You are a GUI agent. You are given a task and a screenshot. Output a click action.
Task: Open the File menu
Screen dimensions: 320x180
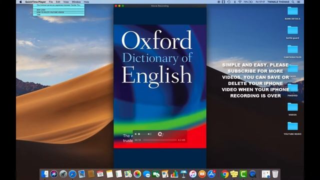[50, 2]
